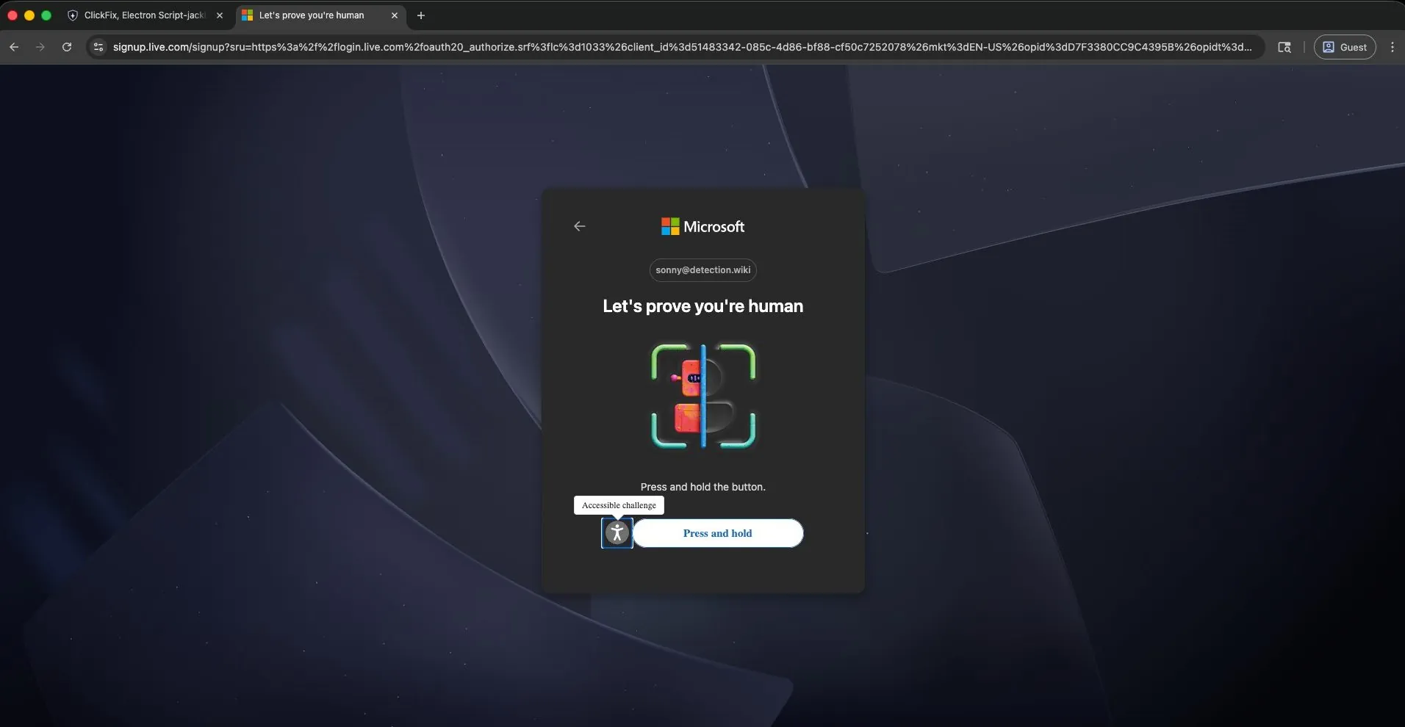Click the Microsoft logo in the dialog
Image resolution: width=1405 pixels, height=727 pixels.
point(703,227)
